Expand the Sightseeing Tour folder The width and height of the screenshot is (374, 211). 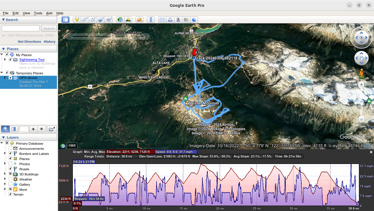coord(5,60)
